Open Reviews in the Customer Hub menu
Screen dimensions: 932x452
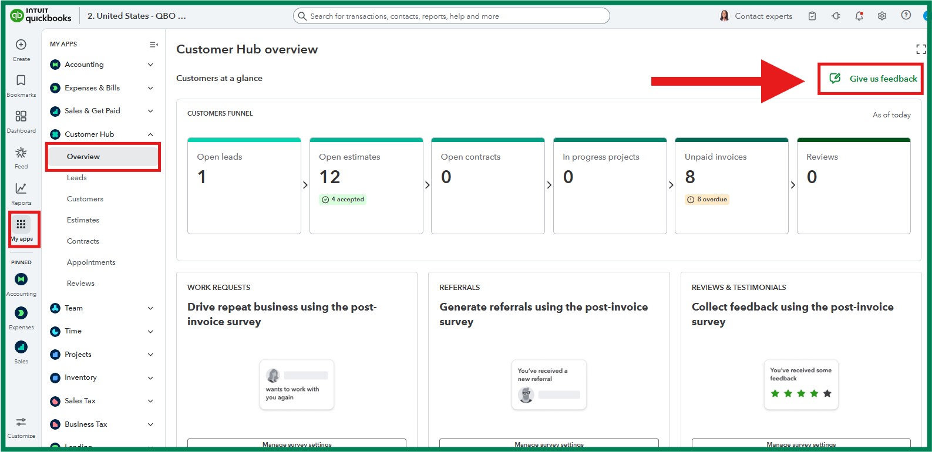[x=81, y=284]
